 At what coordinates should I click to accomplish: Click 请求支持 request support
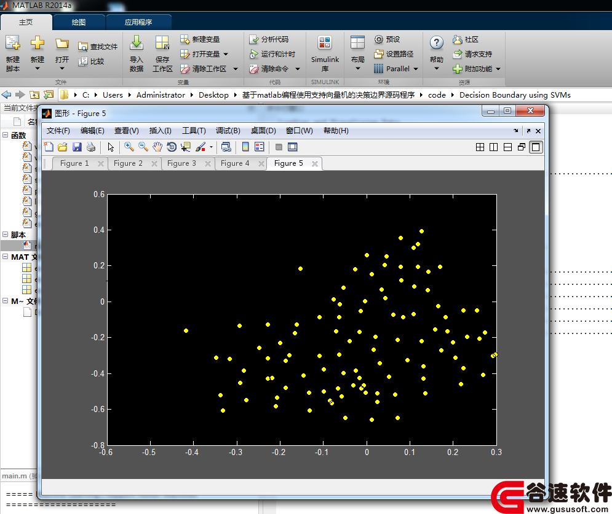472,54
